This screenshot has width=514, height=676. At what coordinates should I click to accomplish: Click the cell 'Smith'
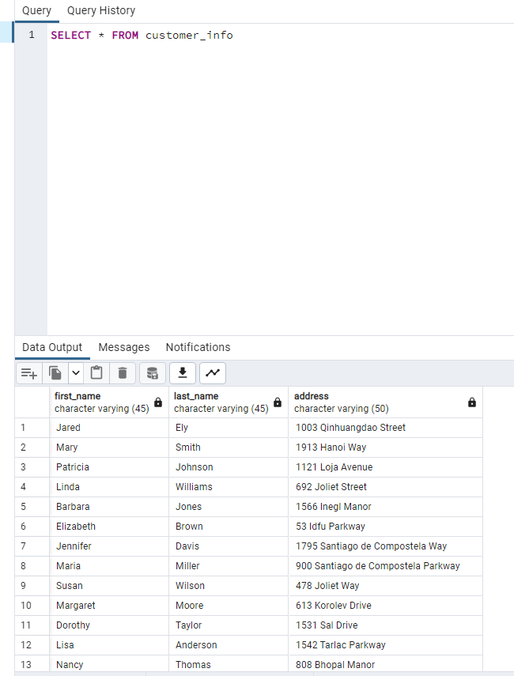[x=229, y=448]
